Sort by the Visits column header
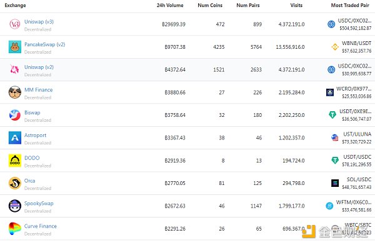 296,5
